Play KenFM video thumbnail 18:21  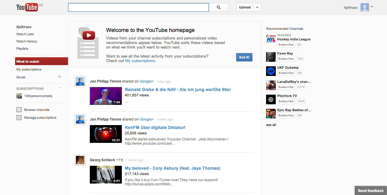coord(106,134)
